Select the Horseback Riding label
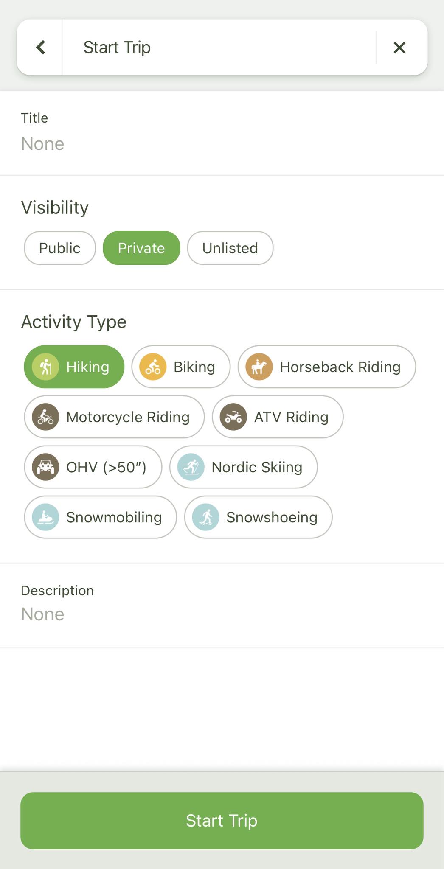The width and height of the screenshot is (444, 869). (x=340, y=367)
